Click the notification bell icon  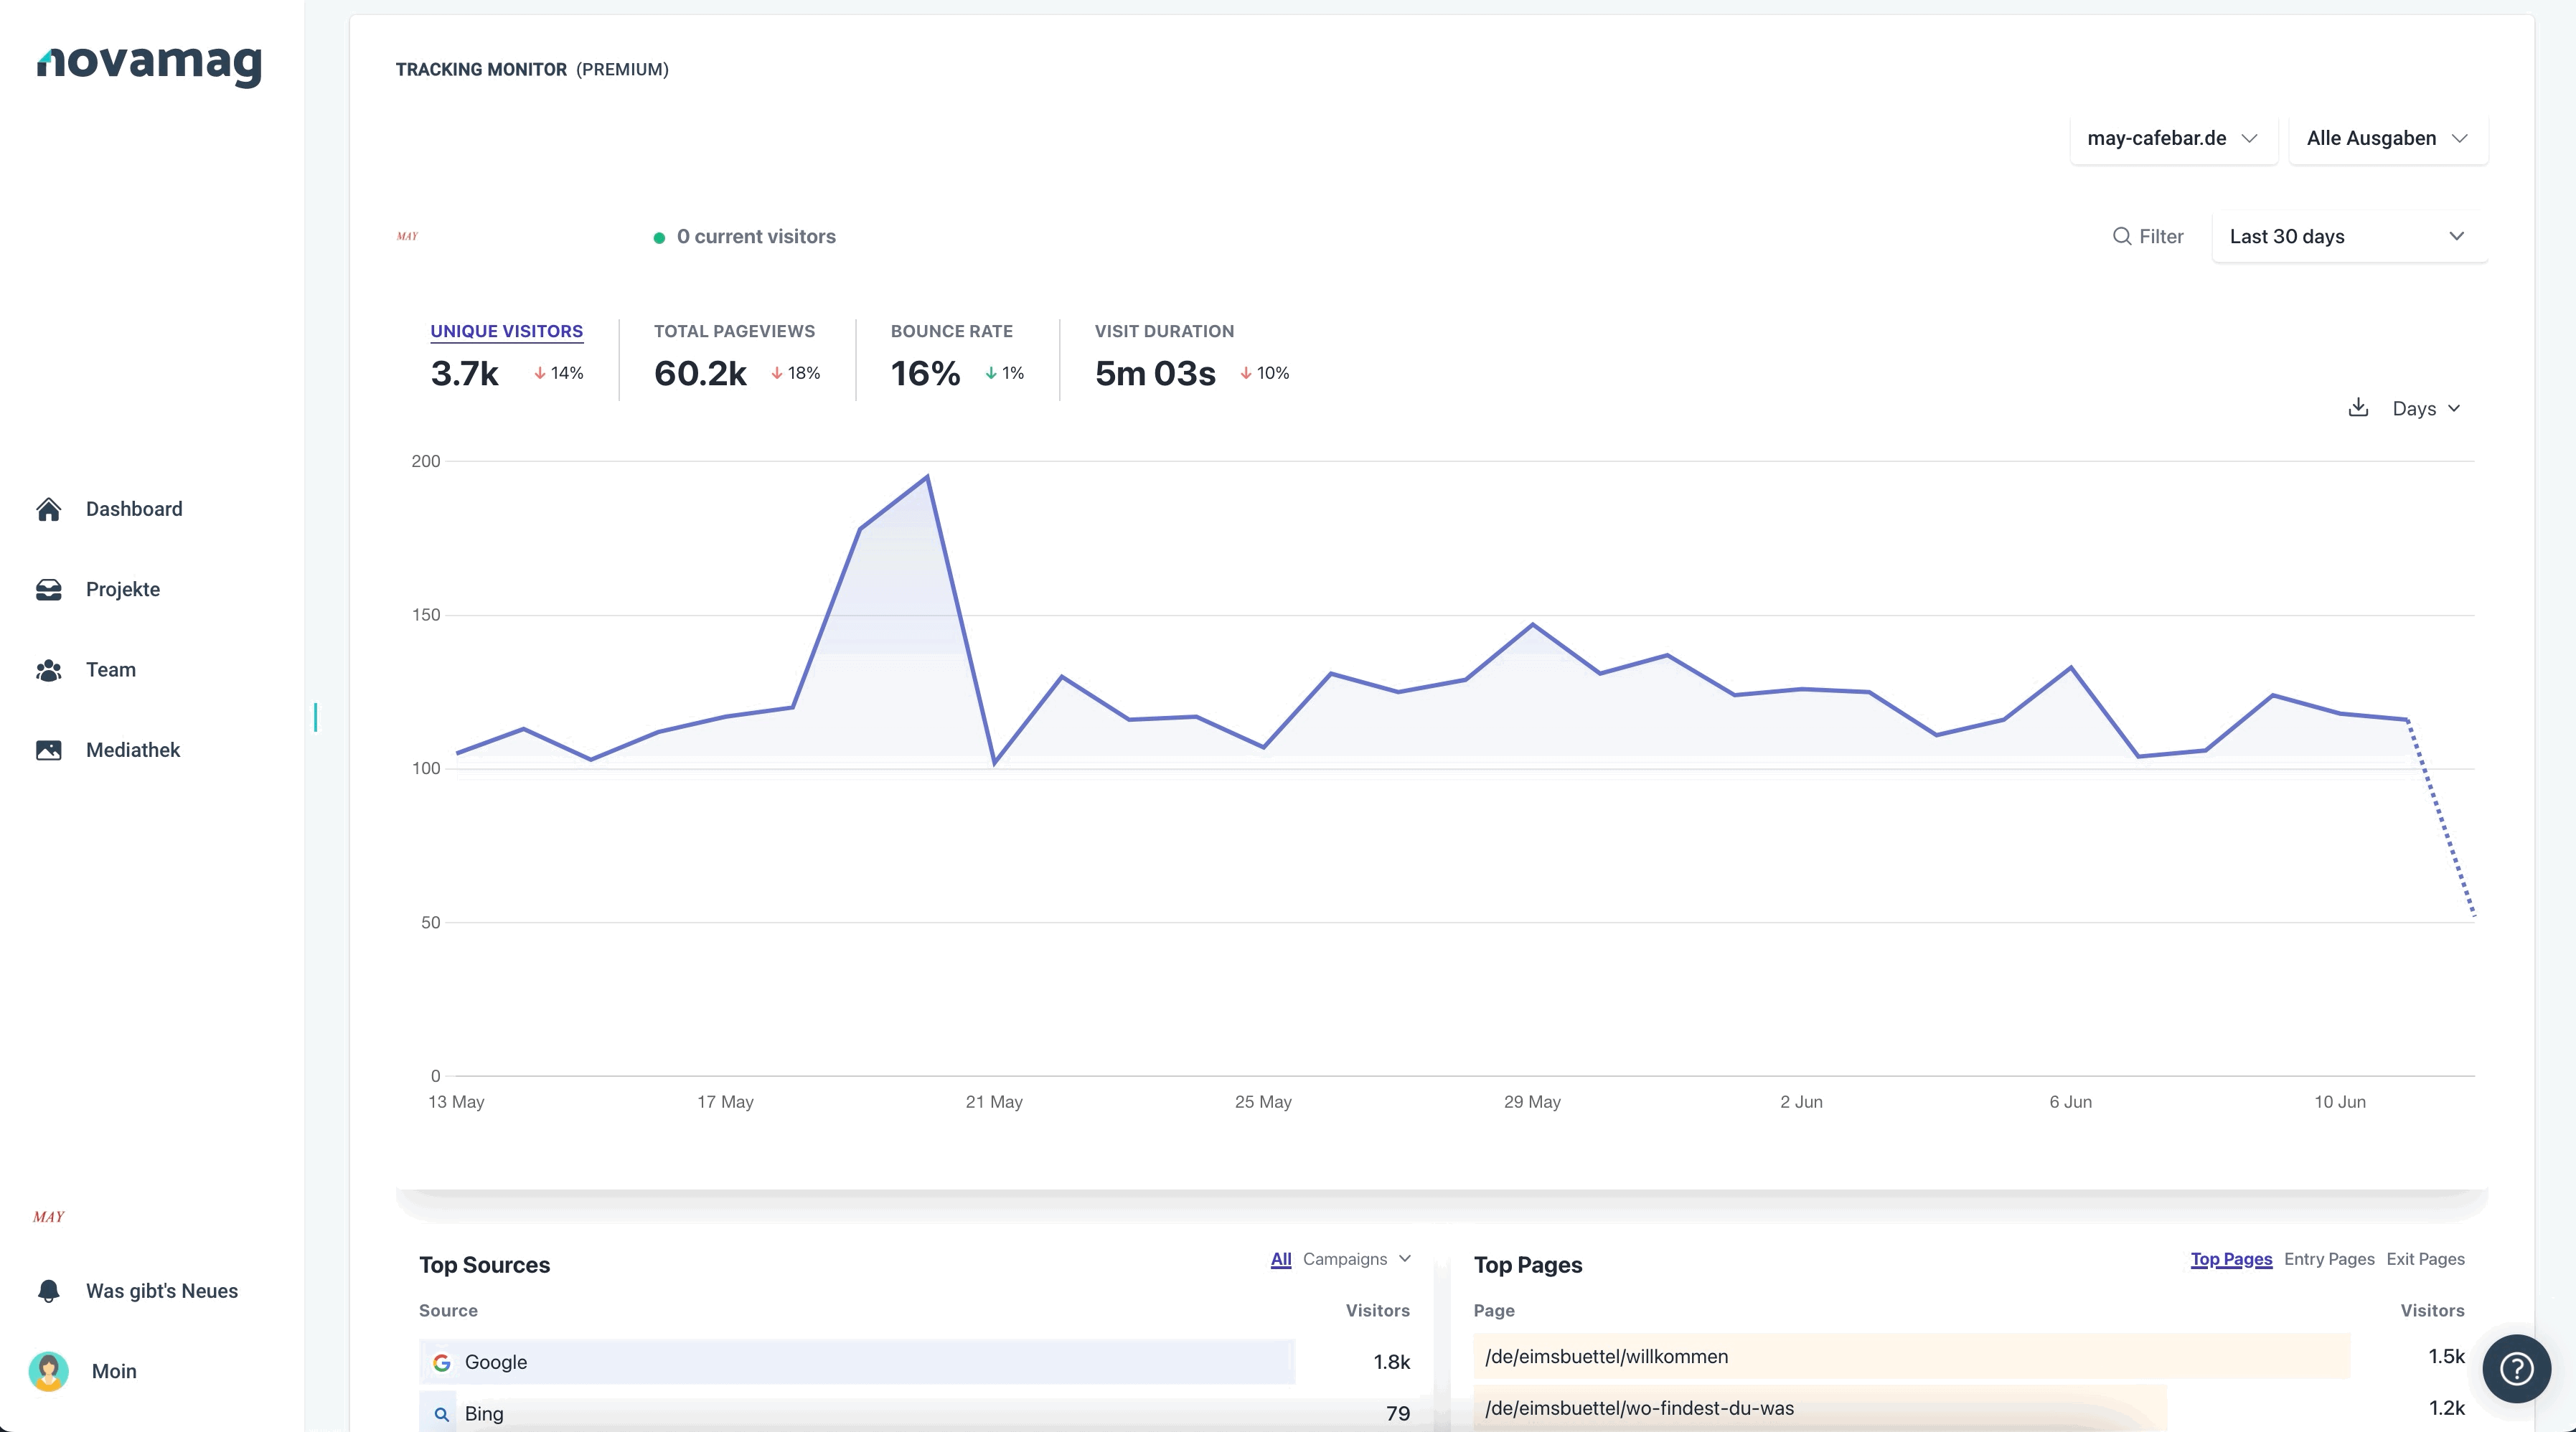pos(48,1291)
